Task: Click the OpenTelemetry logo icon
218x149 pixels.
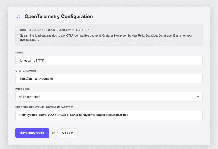Action: coord(19,16)
